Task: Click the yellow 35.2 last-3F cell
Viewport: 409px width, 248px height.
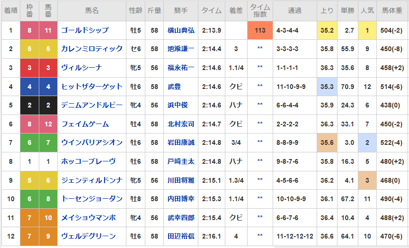Action: click(x=327, y=30)
